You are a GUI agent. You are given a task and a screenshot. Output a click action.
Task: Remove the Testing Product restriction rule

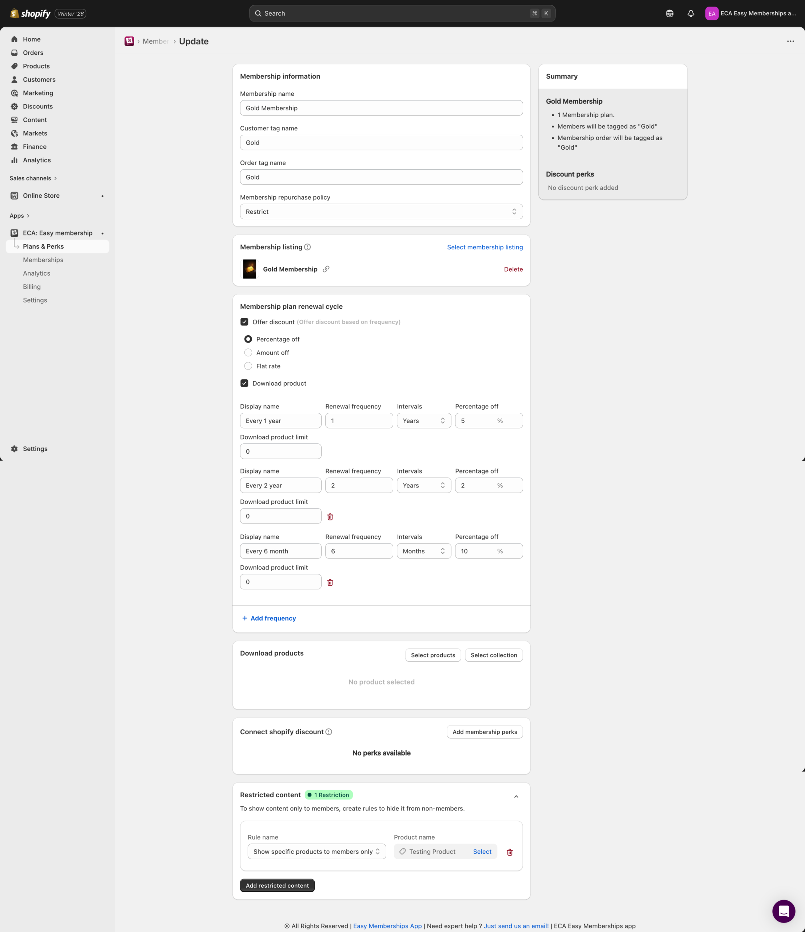coord(510,852)
